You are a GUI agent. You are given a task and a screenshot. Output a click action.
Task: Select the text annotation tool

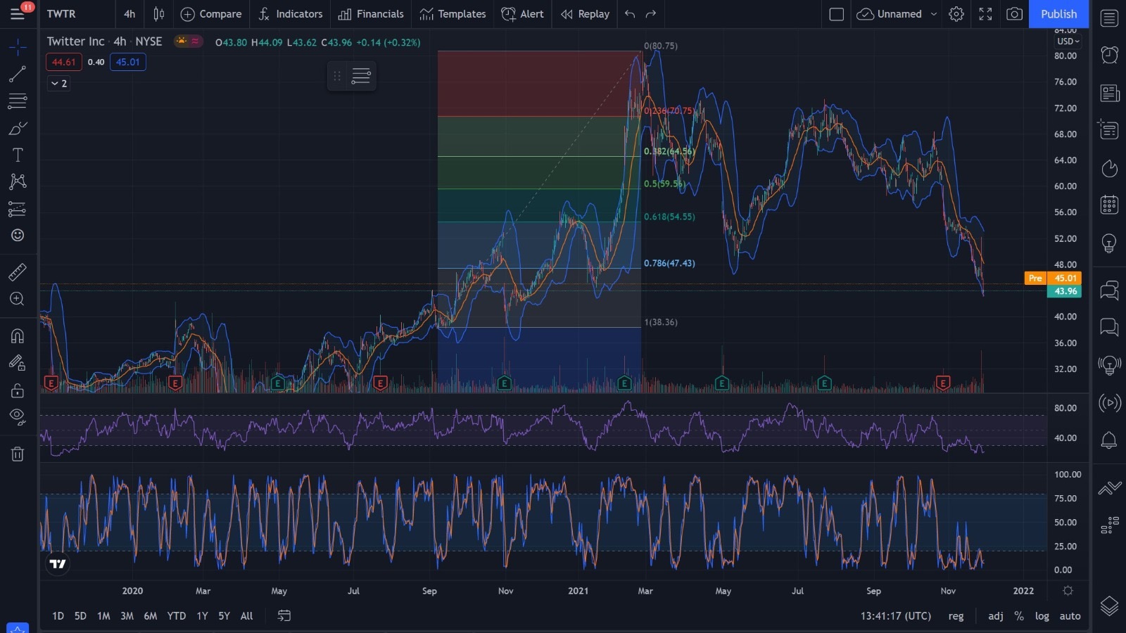18,155
